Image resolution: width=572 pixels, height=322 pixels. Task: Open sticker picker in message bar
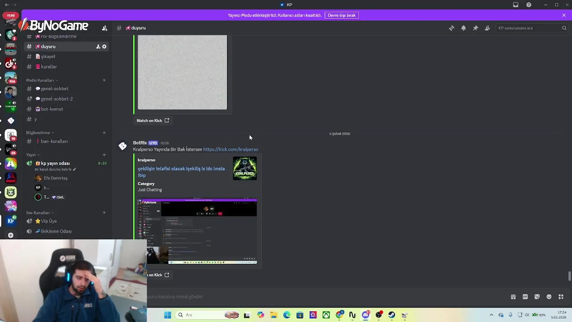(x=537, y=297)
